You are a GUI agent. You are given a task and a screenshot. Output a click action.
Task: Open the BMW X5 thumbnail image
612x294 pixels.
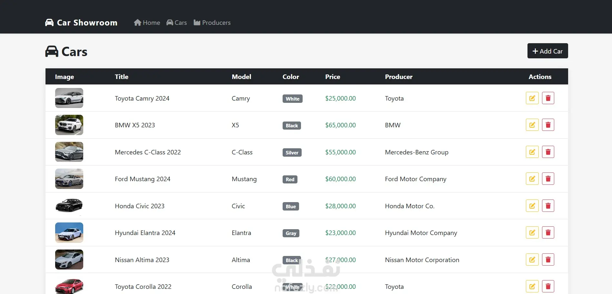point(69,125)
